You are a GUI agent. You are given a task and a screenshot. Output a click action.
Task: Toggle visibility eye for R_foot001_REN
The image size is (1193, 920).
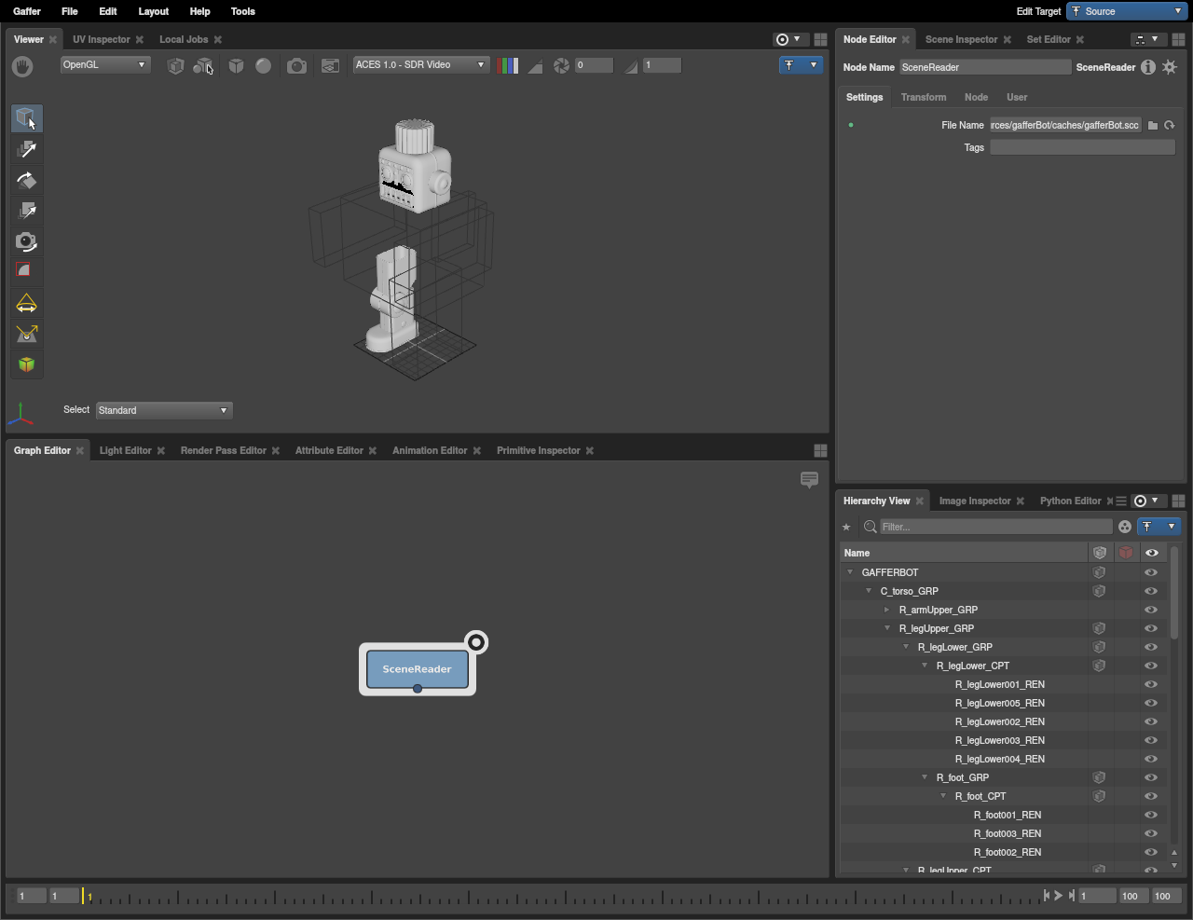coord(1151,815)
